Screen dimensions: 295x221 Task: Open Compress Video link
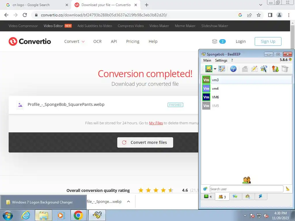(x=131, y=26)
